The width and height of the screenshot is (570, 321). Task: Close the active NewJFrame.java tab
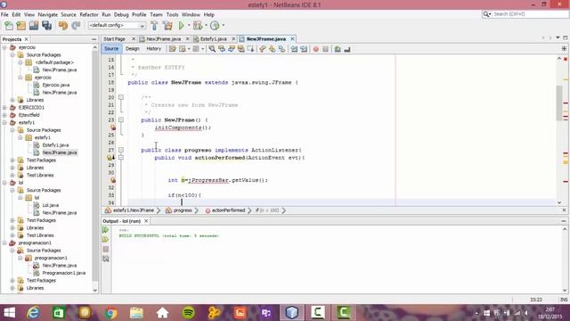click(x=292, y=39)
